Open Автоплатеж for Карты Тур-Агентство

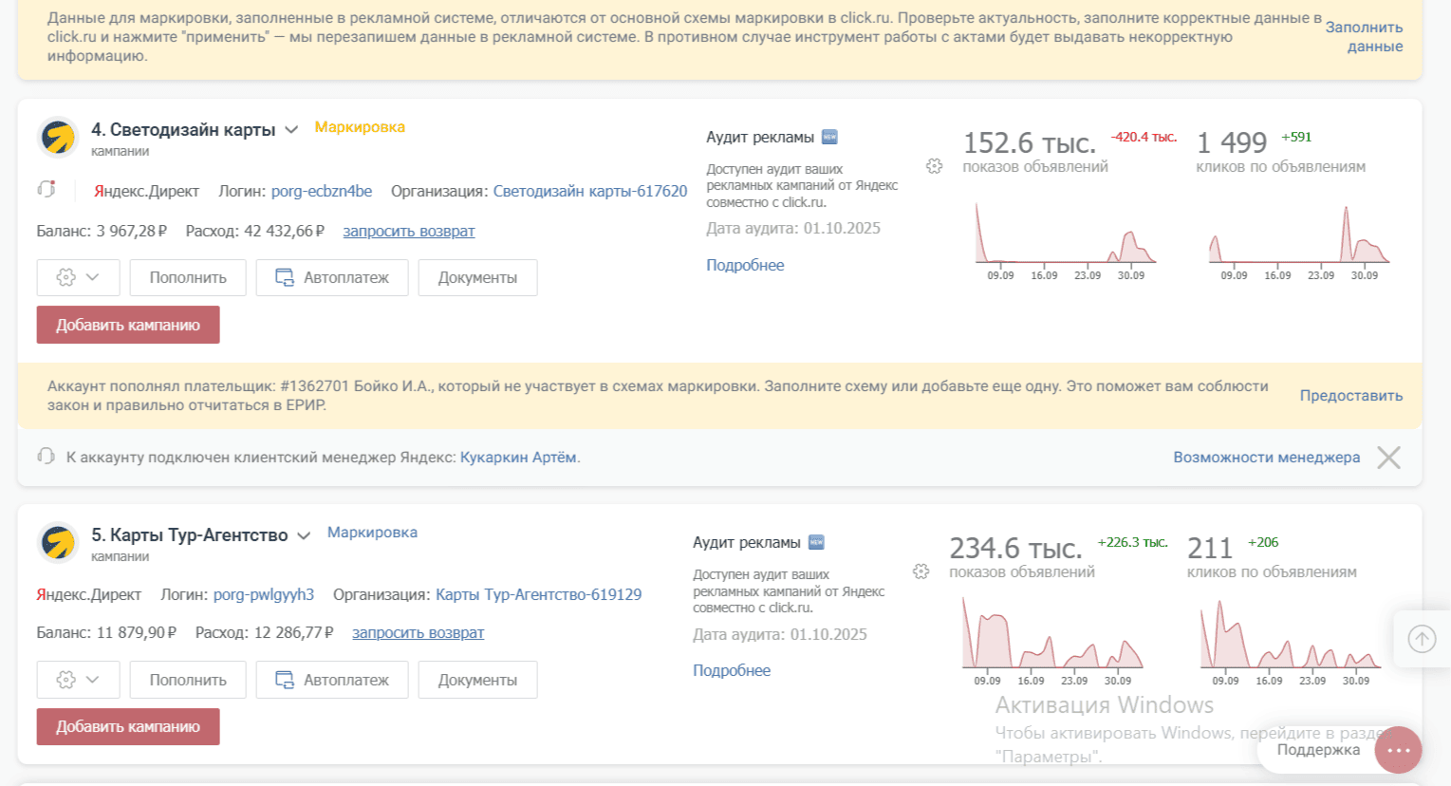[332, 680]
